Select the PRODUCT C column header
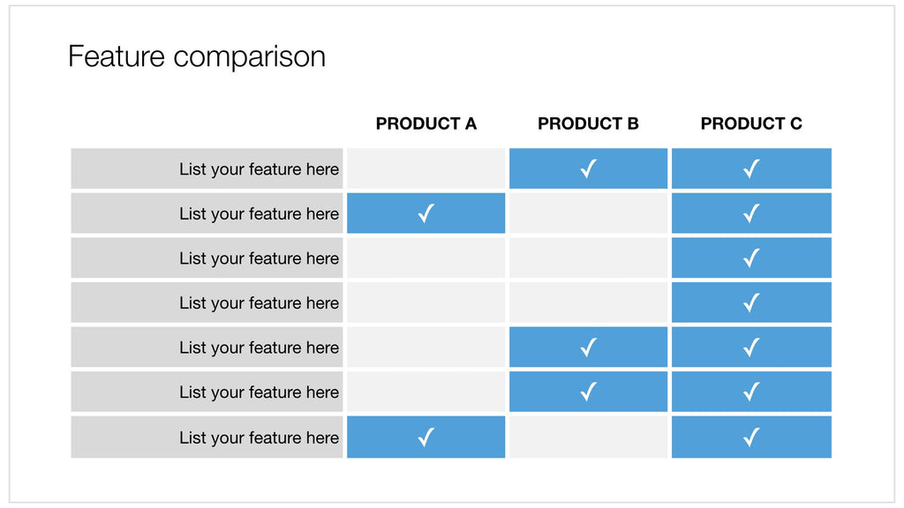The image size is (904, 508). pyautogui.click(x=751, y=123)
